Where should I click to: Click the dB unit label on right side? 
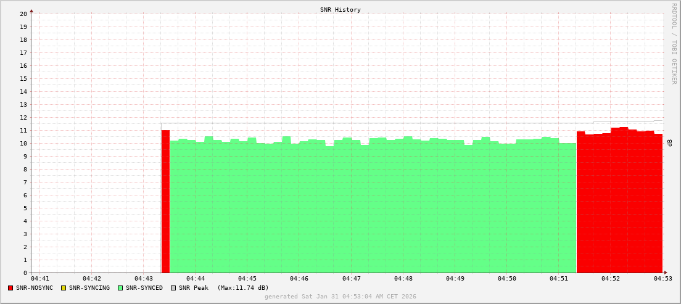click(x=670, y=143)
